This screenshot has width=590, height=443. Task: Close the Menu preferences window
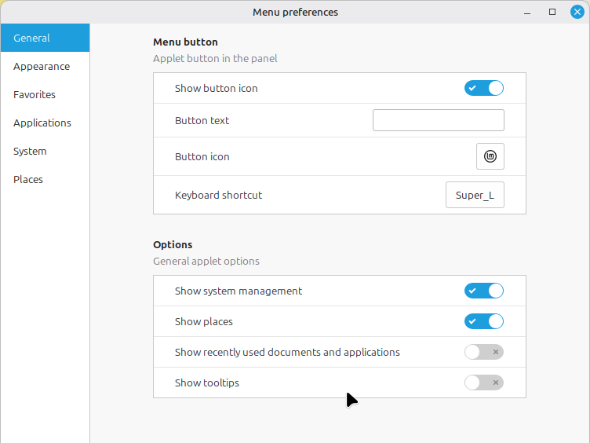coord(577,12)
